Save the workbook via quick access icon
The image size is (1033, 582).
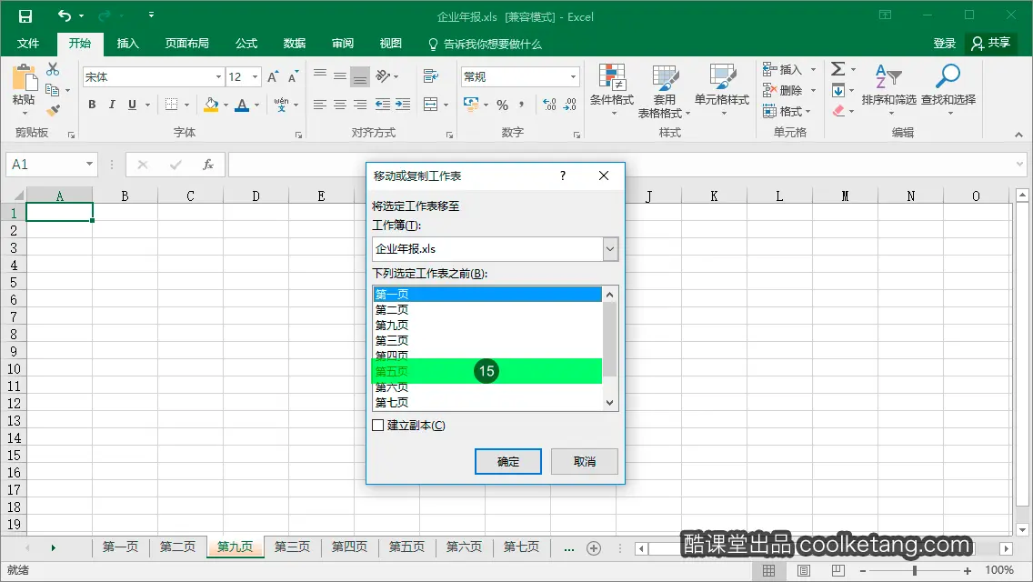[x=25, y=16]
